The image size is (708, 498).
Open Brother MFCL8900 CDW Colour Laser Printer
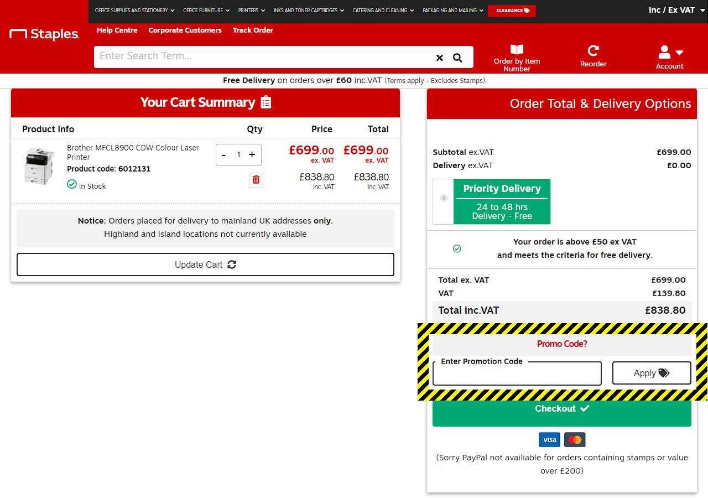click(133, 153)
